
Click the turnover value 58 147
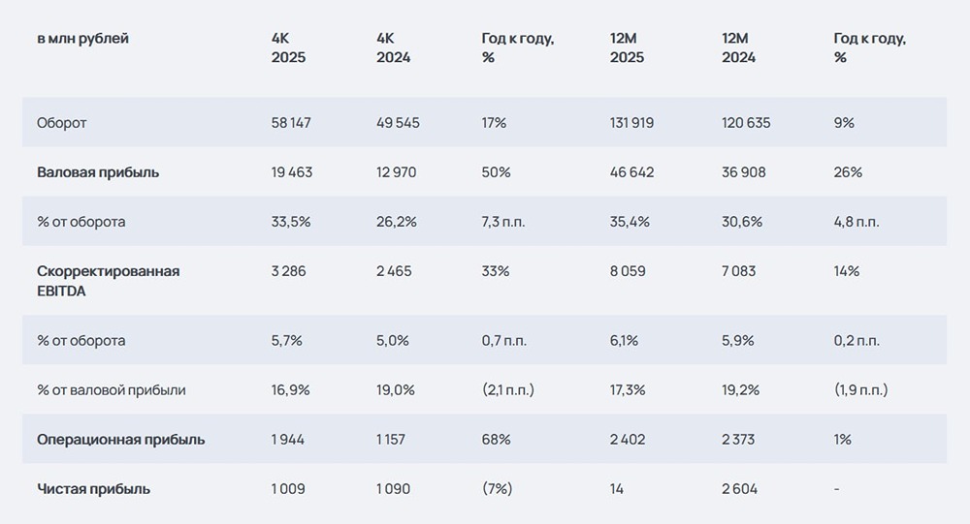[x=291, y=123]
